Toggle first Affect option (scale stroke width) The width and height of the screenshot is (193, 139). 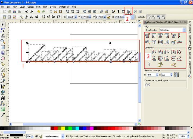149,17
